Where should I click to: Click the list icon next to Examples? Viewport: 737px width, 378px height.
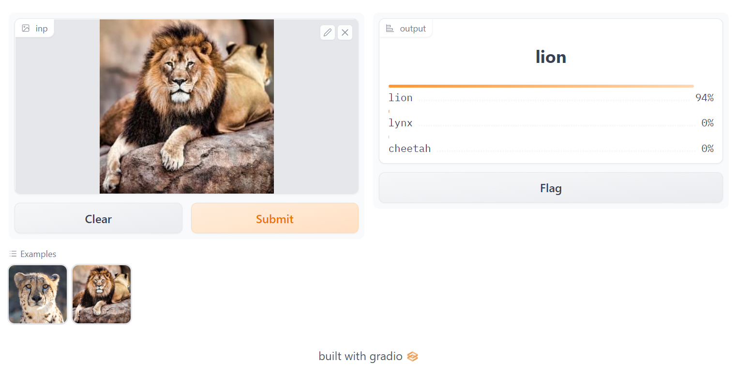point(13,254)
